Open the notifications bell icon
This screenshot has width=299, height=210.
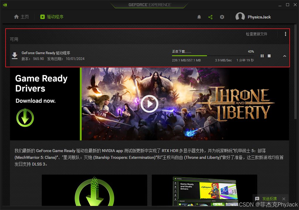199,17
